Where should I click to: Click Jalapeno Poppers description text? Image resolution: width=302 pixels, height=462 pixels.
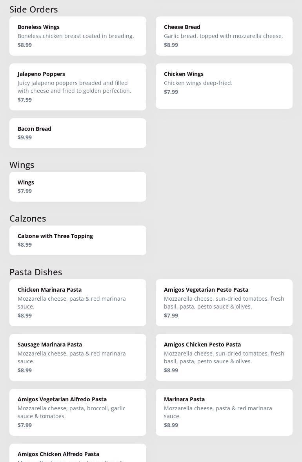75,87
